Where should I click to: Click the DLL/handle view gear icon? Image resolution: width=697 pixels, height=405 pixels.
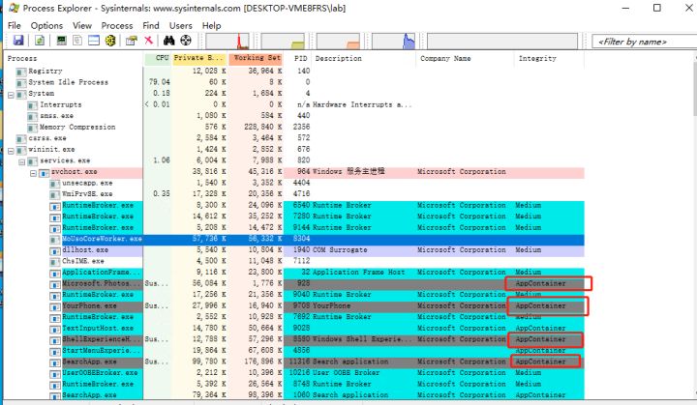[x=110, y=41]
